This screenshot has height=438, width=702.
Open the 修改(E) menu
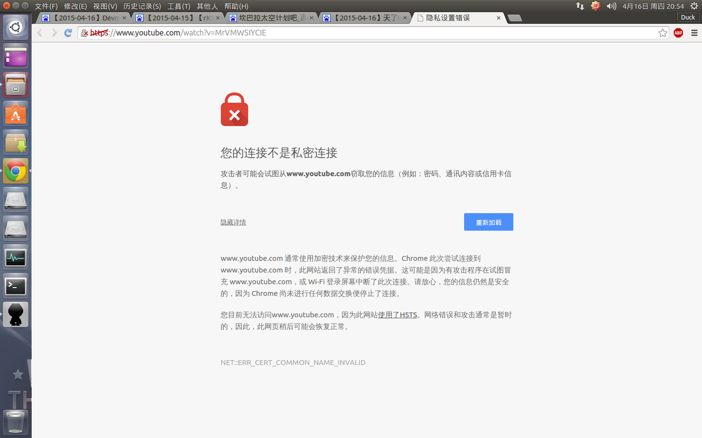coord(76,6)
